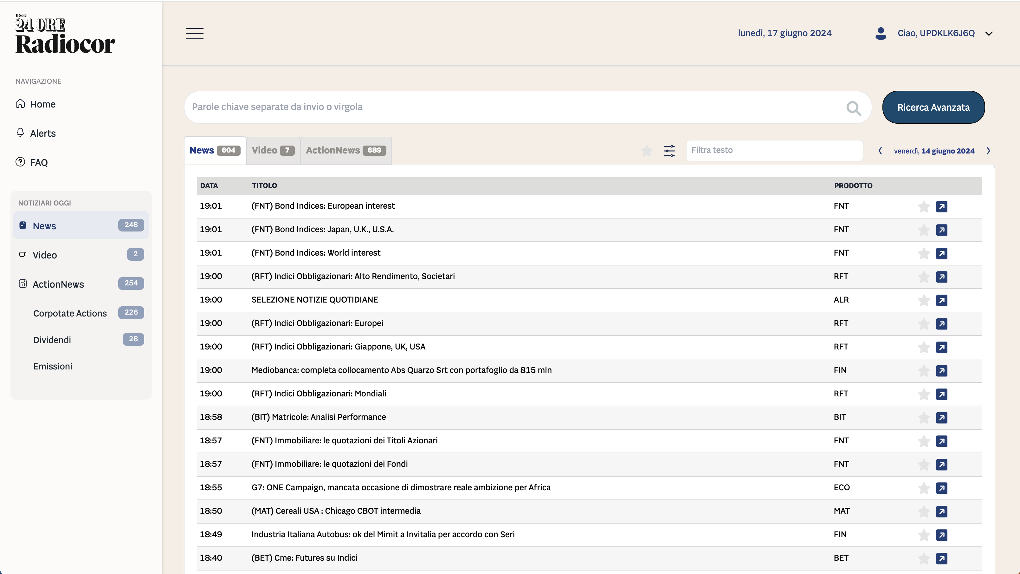The image size is (1020, 574).
Task: Click the search magnifier icon
Action: coord(853,108)
